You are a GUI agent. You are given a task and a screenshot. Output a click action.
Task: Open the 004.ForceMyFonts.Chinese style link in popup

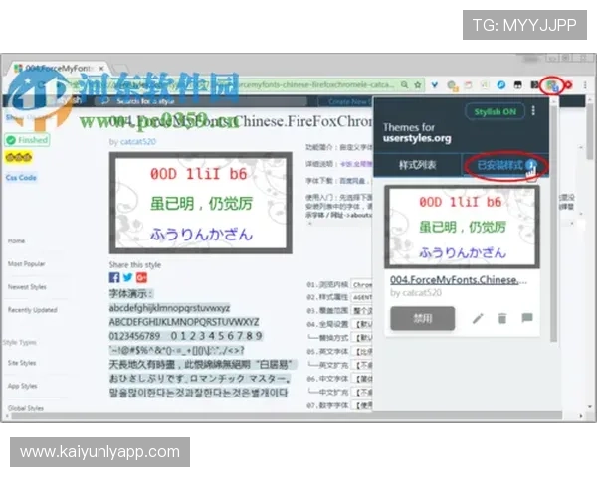(x=459, y=280)
